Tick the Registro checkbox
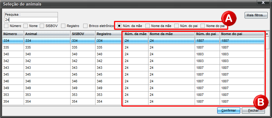The image size is (272, 118). coord(63,26)
